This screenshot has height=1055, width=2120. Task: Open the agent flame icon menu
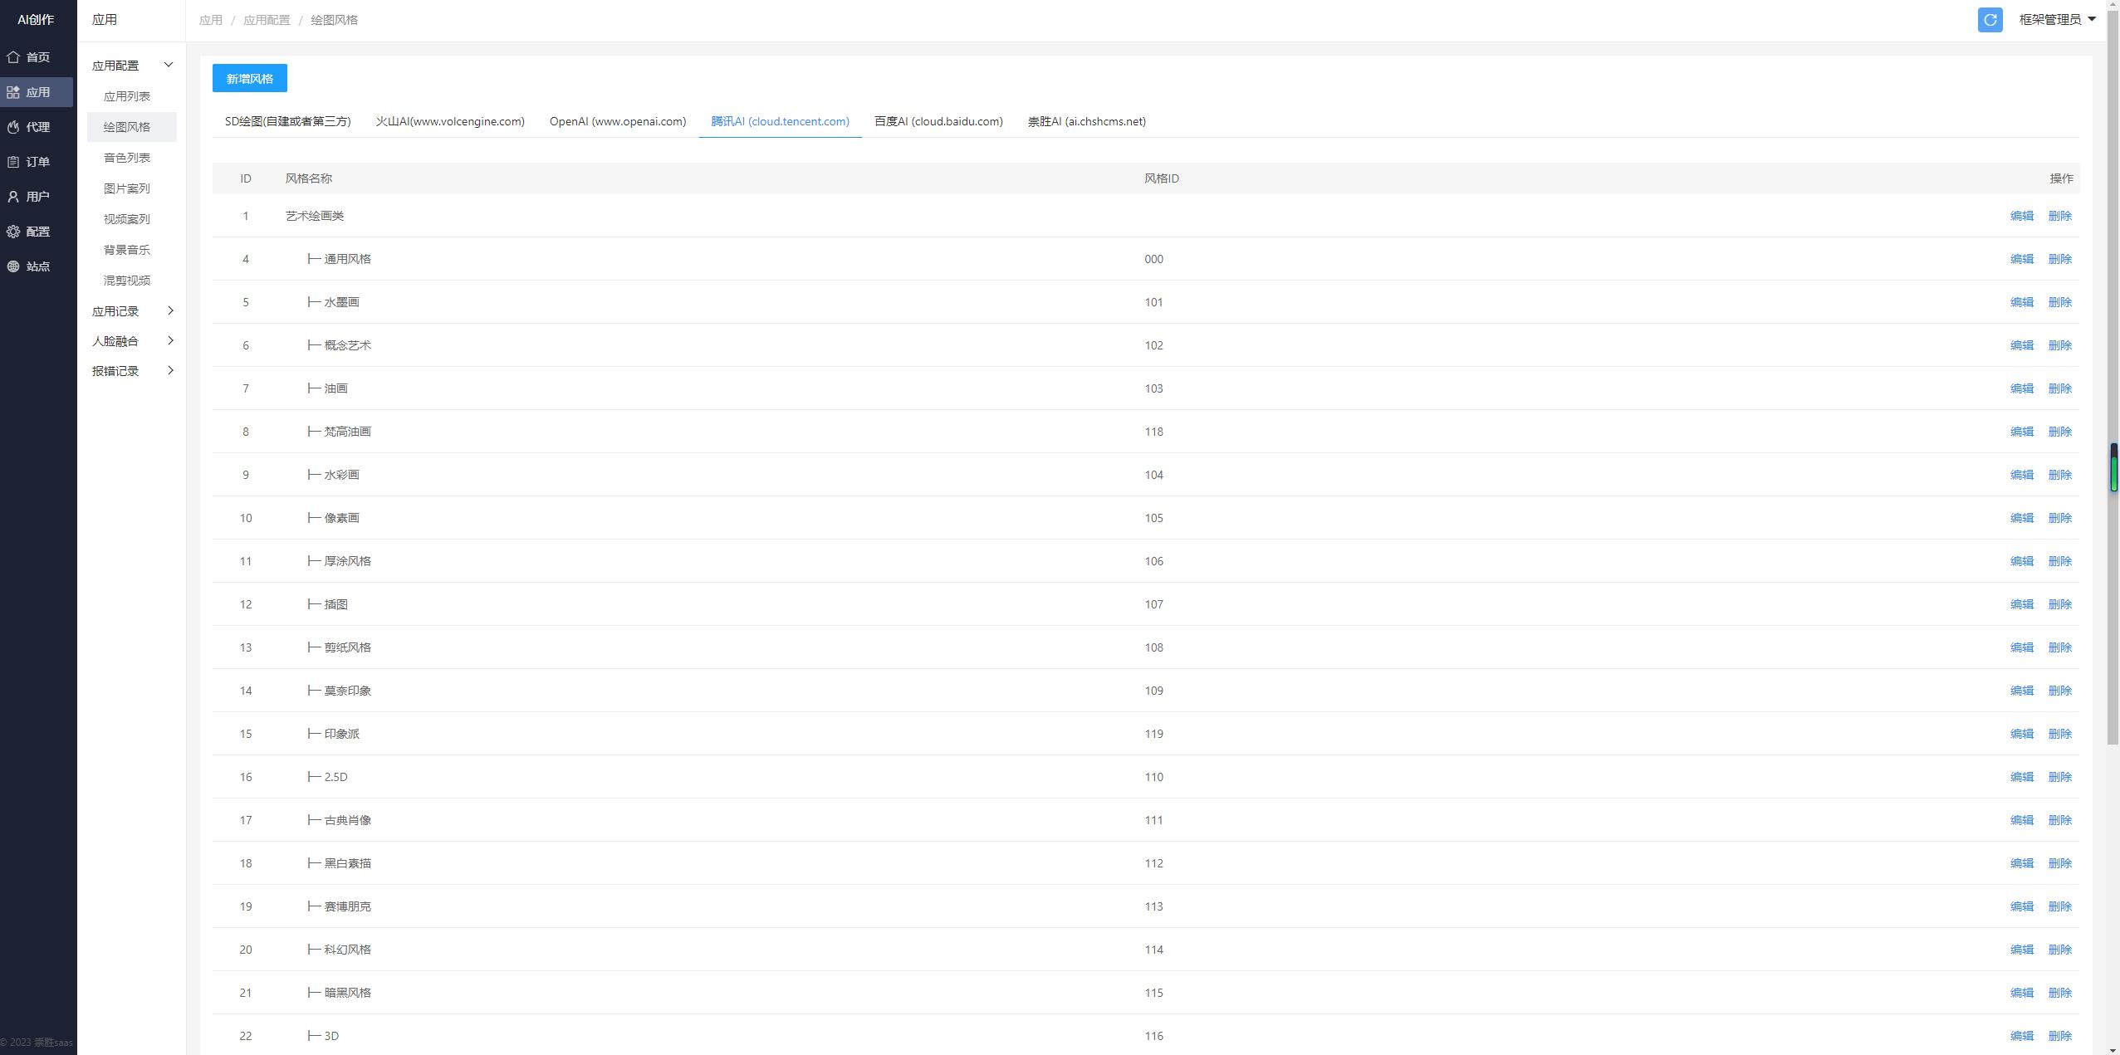point(13,127)
